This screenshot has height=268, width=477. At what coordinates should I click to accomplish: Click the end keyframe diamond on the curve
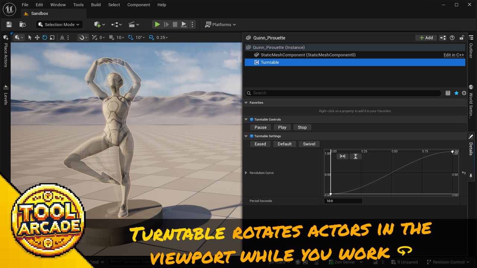click(452, 152)
